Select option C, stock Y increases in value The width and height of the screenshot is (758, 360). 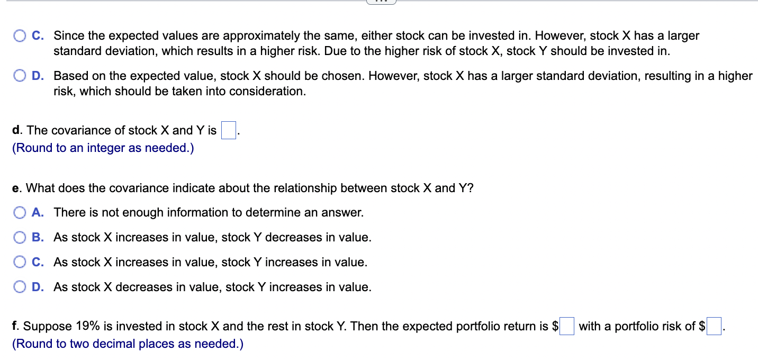pos(20,262)
